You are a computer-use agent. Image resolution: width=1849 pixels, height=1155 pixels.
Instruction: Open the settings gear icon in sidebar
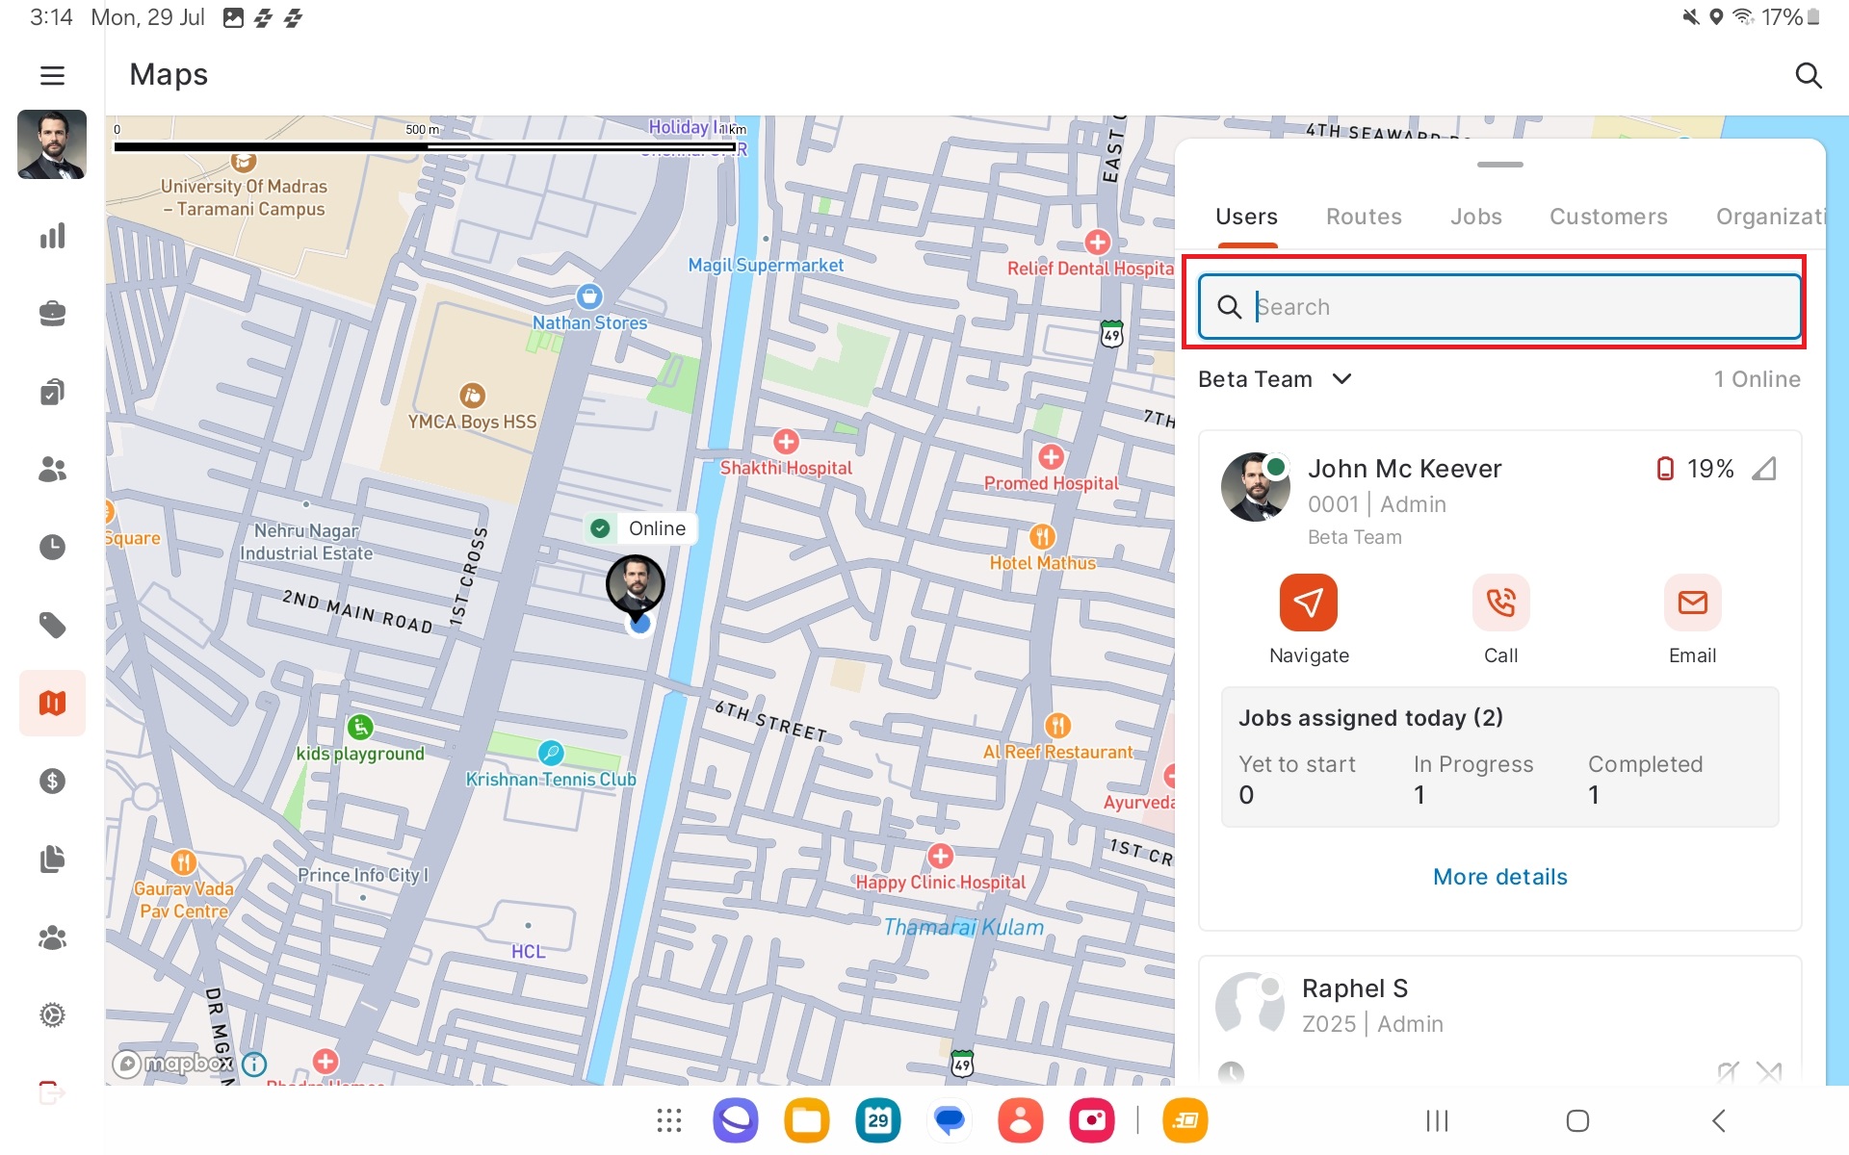tap(52, 1014)
